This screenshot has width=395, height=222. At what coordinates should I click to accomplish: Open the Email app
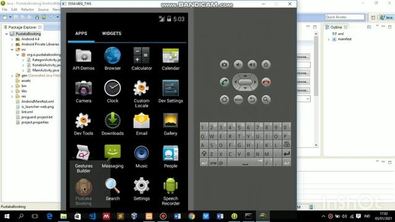point(141,125)
